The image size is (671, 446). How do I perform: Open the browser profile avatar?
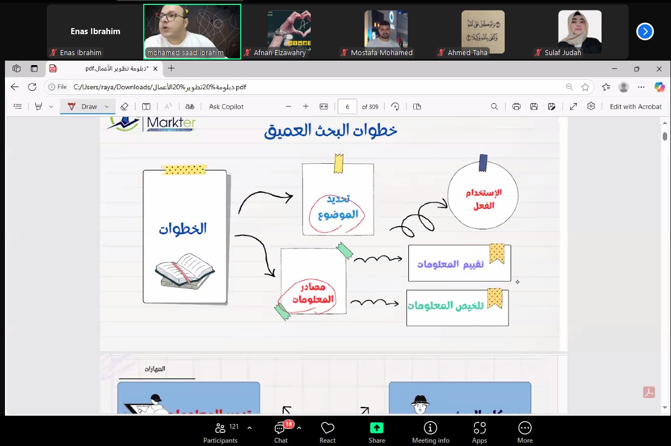(x=624, y=87)
